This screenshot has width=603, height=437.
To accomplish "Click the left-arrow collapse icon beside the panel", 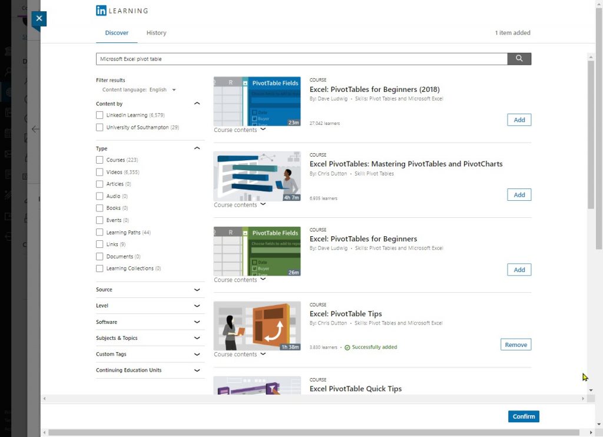I will pos(35,130).
